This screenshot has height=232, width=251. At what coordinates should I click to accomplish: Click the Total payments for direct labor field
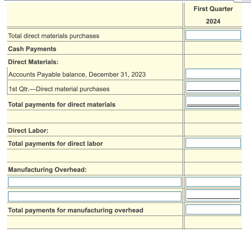coord(213,143)
